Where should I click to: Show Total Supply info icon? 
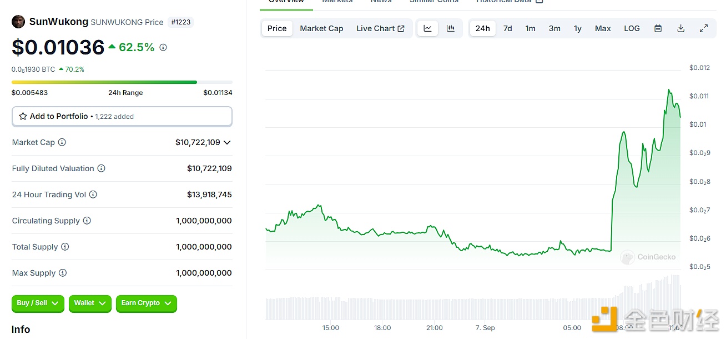[x=65, y=247]
